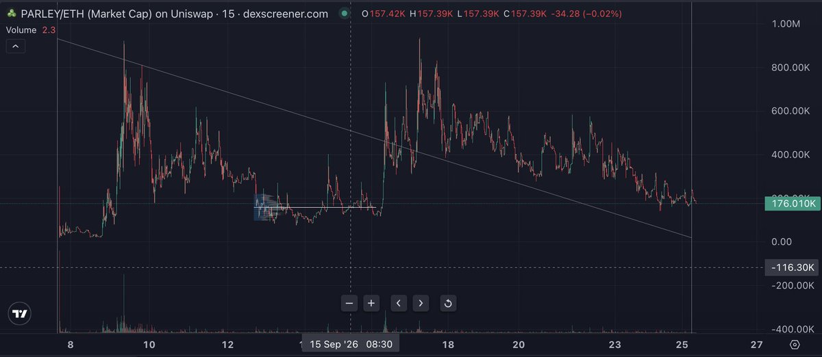
Task: Click date 23 on time axis
Action: (x=614, y=344)
